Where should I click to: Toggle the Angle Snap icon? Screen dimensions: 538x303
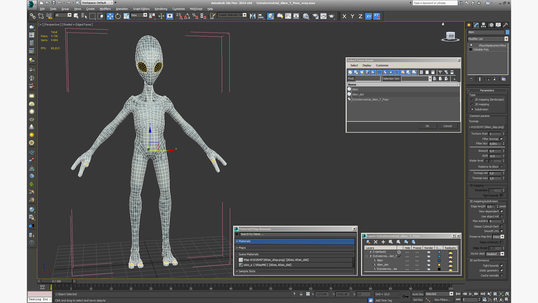[x=187, y=16]
